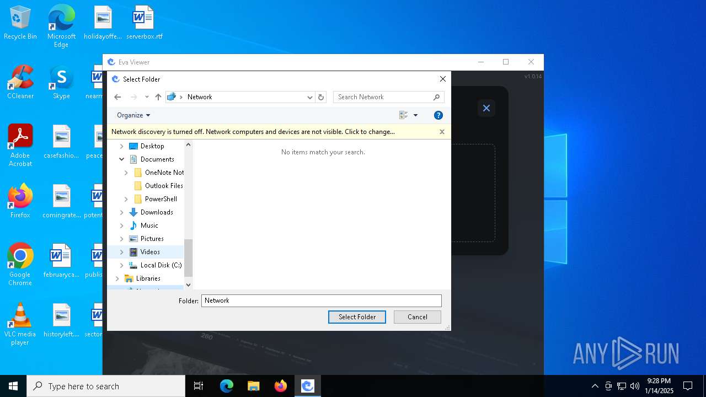Open Recycle Bin desktop icon
Screen dimensions: 706x397
20,24
